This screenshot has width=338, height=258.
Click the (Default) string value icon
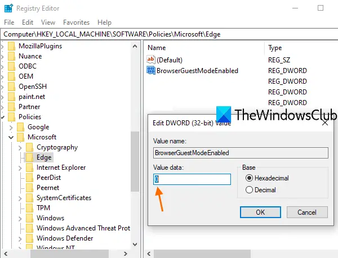pyautogui.click(x=150, y=60)
